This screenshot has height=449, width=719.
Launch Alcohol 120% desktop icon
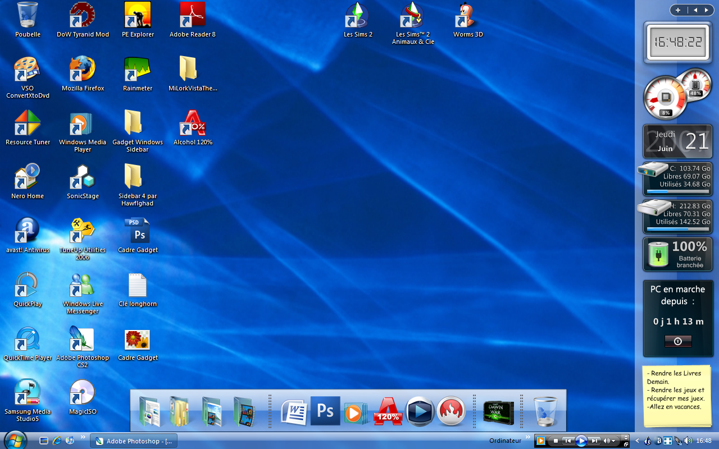pyautogui.click(x=193, y=127)
